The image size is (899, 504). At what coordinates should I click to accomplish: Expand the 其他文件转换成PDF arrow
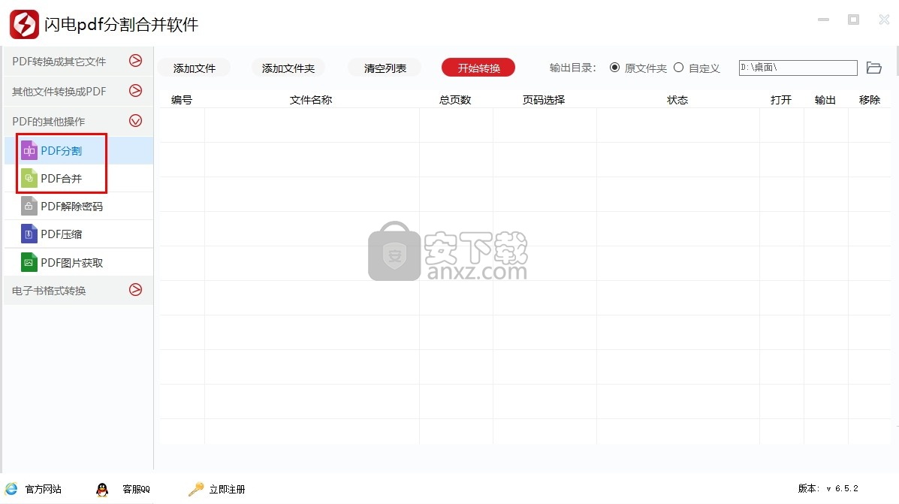click(135, 91)
